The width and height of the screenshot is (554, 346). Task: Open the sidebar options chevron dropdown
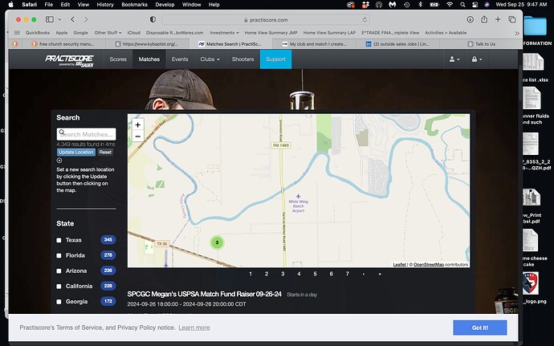point(59,19)
